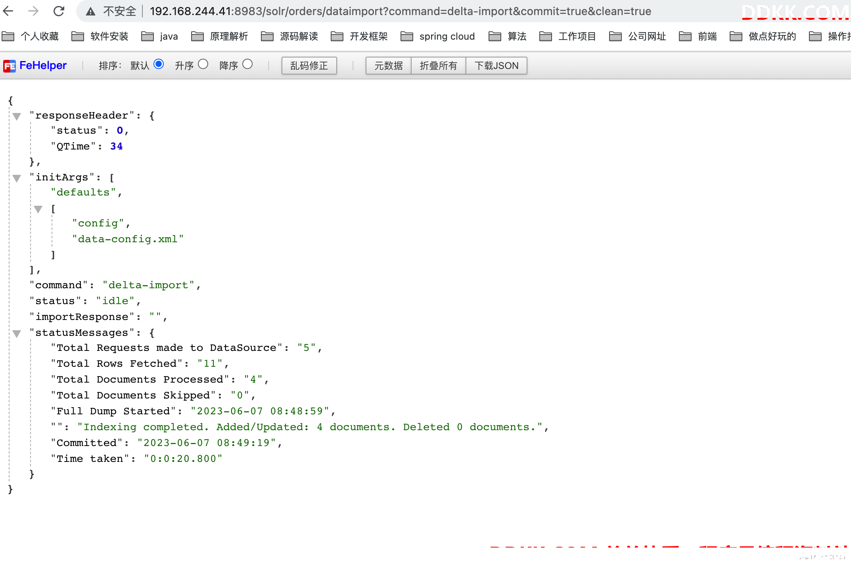Click the "data-config.xml" string
The height and width of the screenshot is (563, 851).
pos(128,239)
